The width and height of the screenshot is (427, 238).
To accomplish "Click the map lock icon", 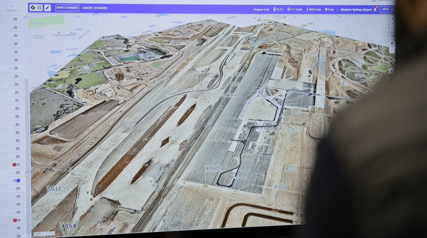I will tap(392, 44).
